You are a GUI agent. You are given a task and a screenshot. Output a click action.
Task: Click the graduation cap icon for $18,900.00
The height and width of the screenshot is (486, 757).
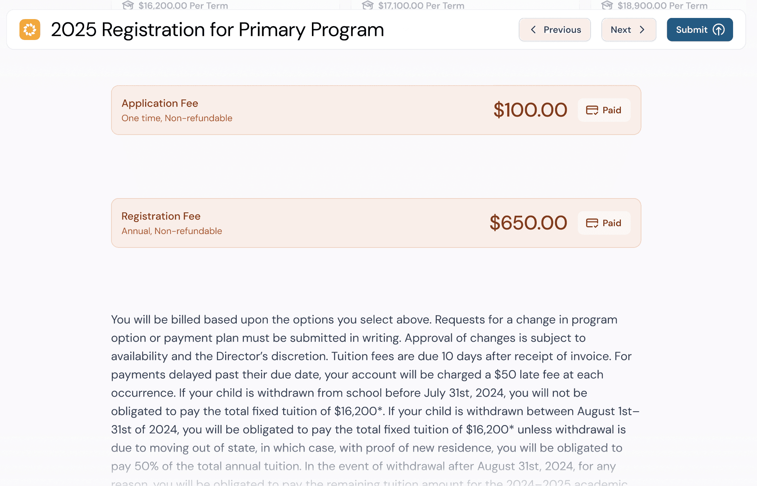[607, 5]
